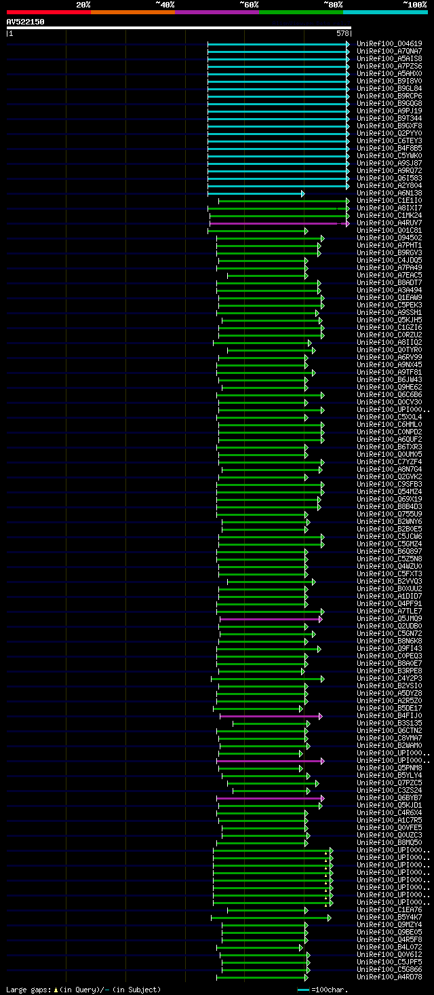Click the red 20% identity legend segment
Image resolution: width=434 pixels, height=995 pixels.
(x=49, y=12)
